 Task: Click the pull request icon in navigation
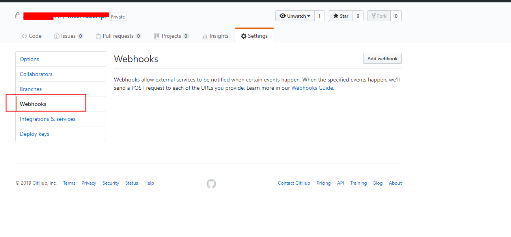point(98,35)
